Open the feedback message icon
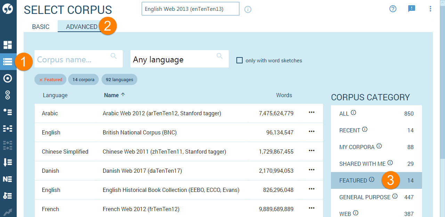 (x=412, y=9)
